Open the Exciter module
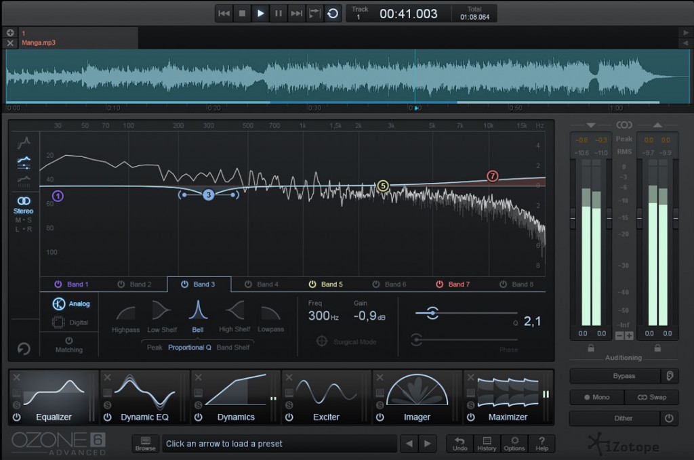The height and width of the screenshot is (460, 694). click(326, 397)
